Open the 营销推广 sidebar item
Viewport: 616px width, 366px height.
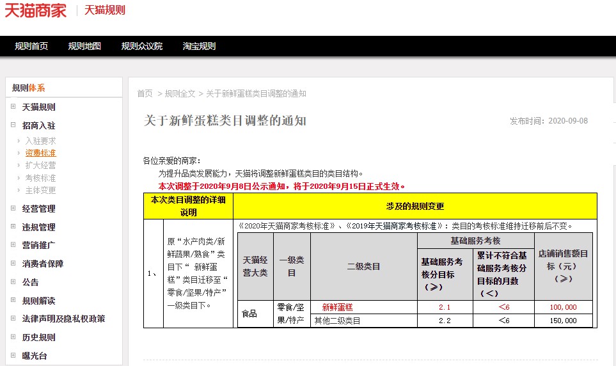click(x=38, y=245)
